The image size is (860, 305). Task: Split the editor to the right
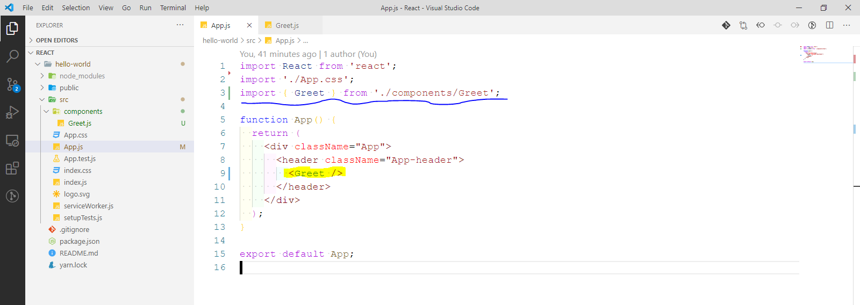click(x=829, y=25)
